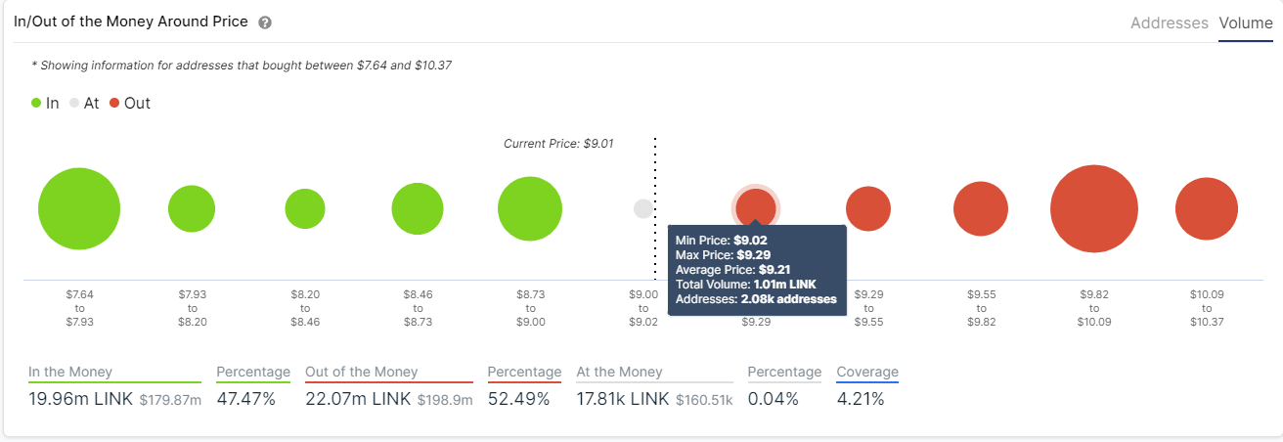Toggle the green In legend item

(x=45, y=103)
